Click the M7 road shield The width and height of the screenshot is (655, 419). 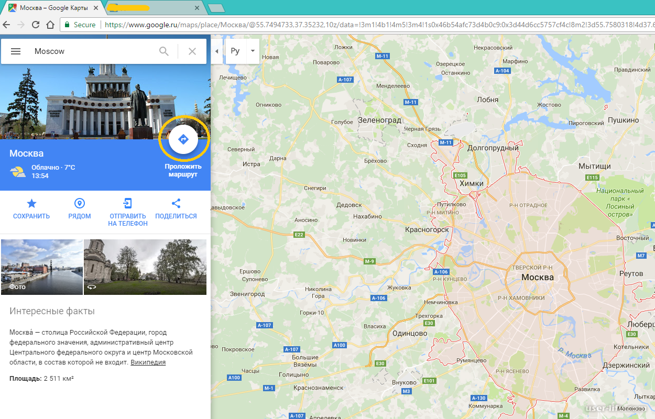click(641, 256)
